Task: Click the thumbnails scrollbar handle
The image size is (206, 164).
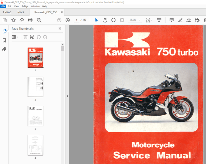Action: pos(62,48)
